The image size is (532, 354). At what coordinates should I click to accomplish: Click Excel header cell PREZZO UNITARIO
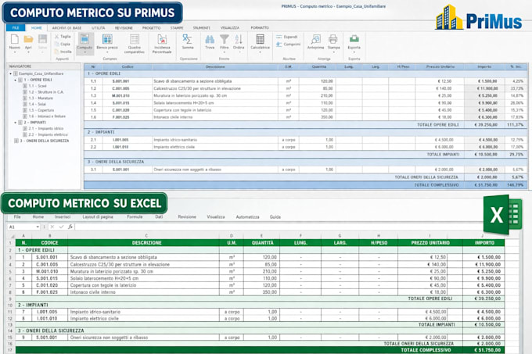(430, 243)
